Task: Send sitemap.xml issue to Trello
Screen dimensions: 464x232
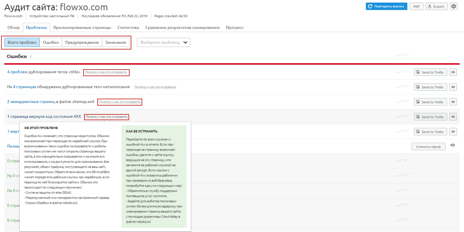Action: (x=430, y=102)
